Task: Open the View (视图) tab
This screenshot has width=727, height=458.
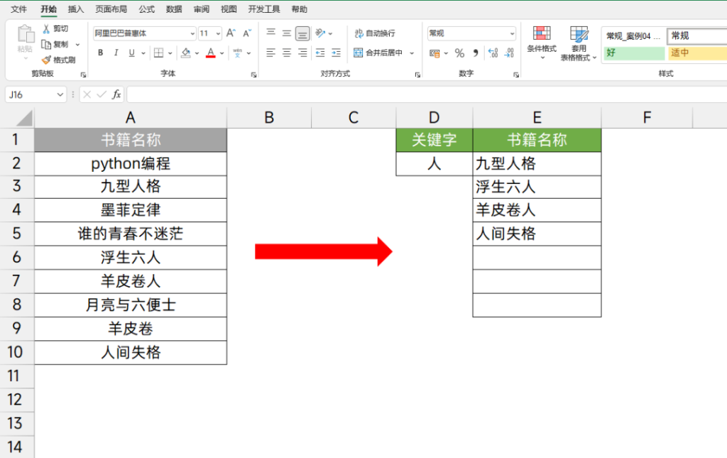Action: click(229, 9)
